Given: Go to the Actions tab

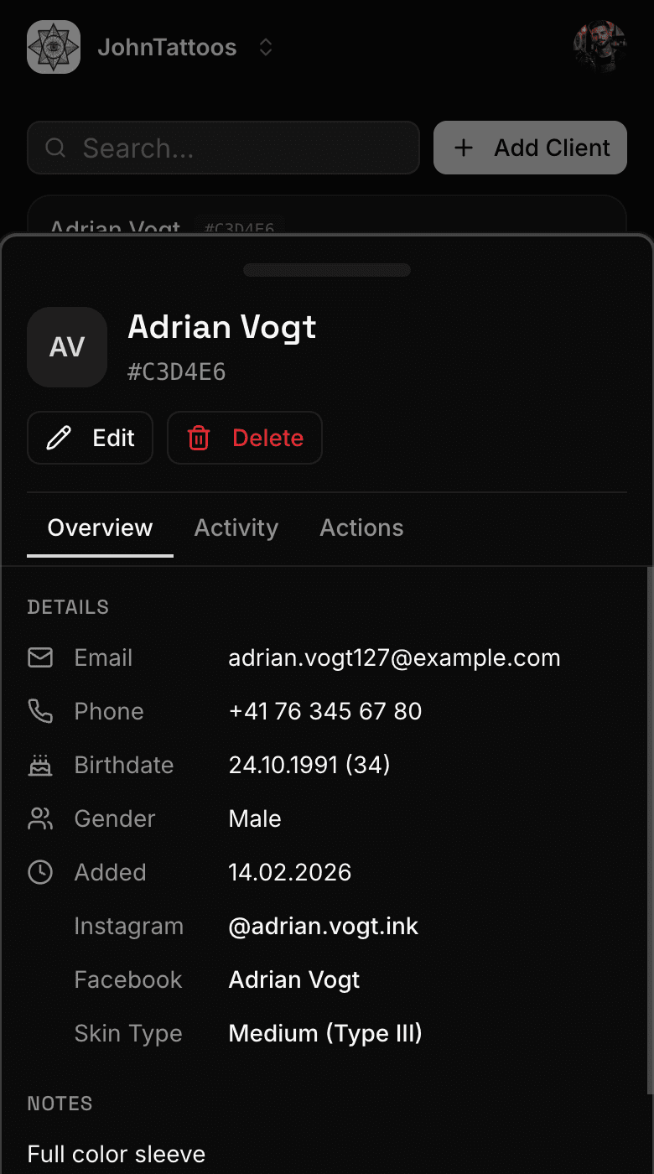Looking at the screenshot, I should tap(361, 527).
